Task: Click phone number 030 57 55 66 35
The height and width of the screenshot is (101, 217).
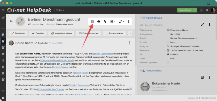Action: tap(159, 88)
